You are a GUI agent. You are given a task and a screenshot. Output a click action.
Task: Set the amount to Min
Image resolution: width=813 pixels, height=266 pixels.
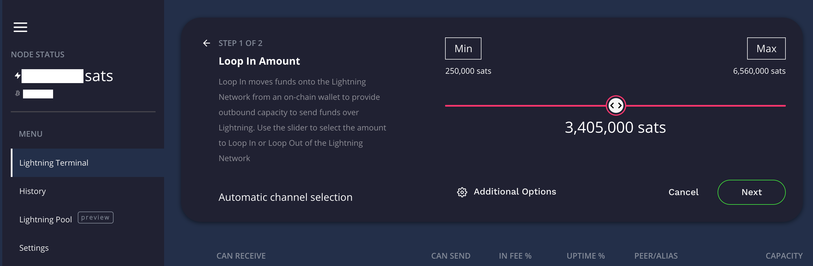tap(463, 48)
